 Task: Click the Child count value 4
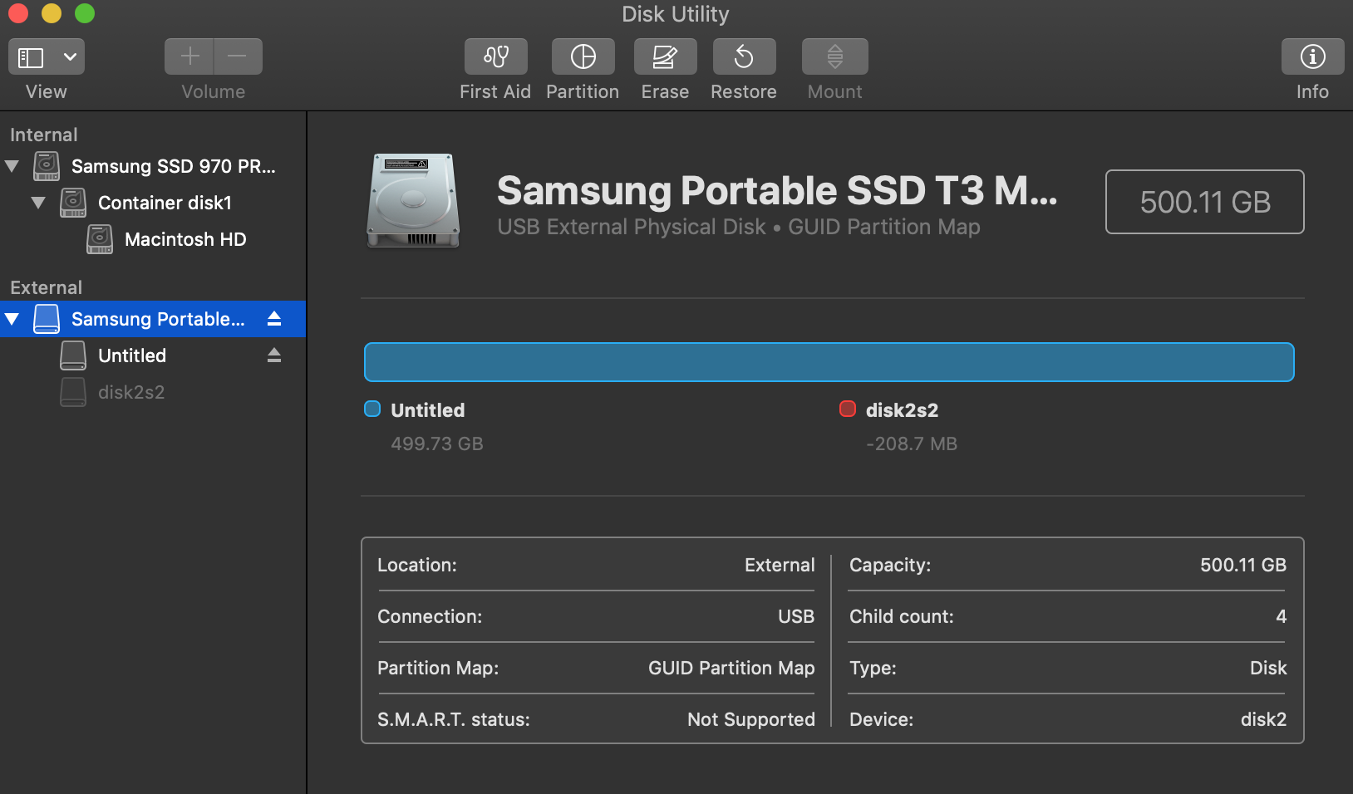pos(1281,616)
